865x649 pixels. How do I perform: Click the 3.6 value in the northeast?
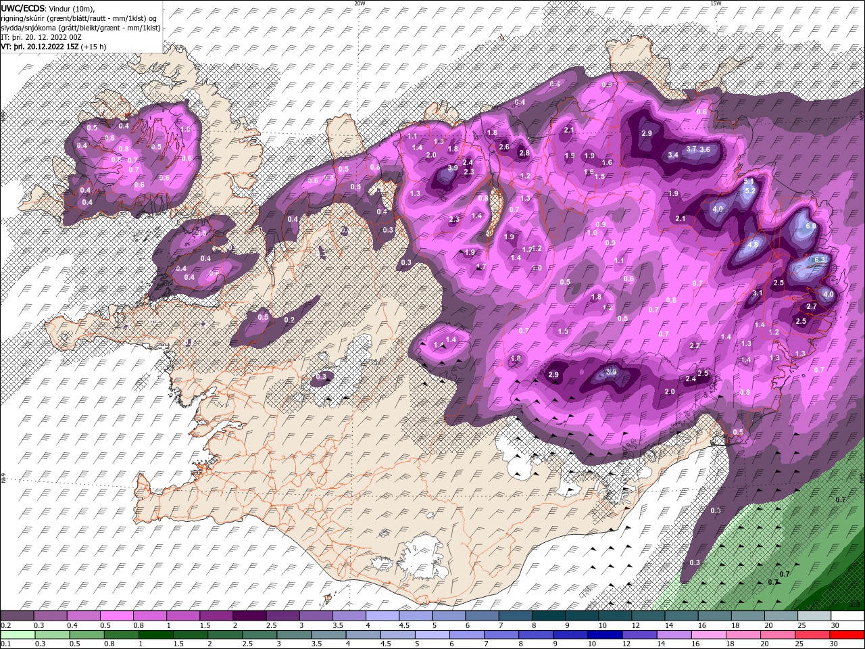click(x=705, y=149)
